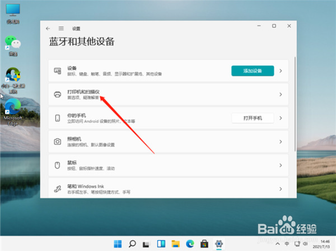Expand the 鼠标 row chevron
Image resolution: width=336 pixels, height=251 pixels.
click(x=281, y=165)
